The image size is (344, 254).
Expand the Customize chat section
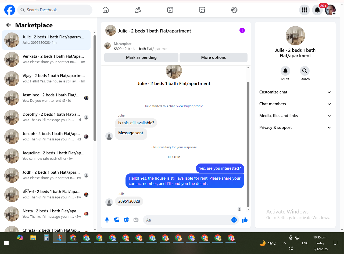295,92
